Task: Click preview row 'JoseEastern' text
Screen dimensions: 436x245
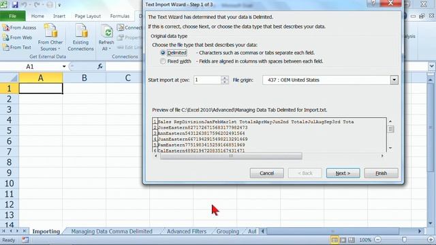Action: 202,128
